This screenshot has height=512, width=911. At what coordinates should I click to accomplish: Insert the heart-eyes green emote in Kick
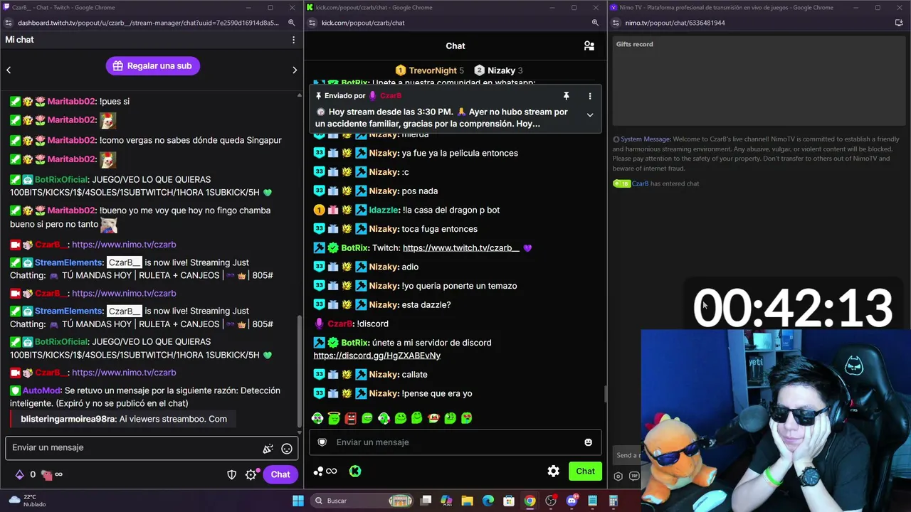coord(466,418)
